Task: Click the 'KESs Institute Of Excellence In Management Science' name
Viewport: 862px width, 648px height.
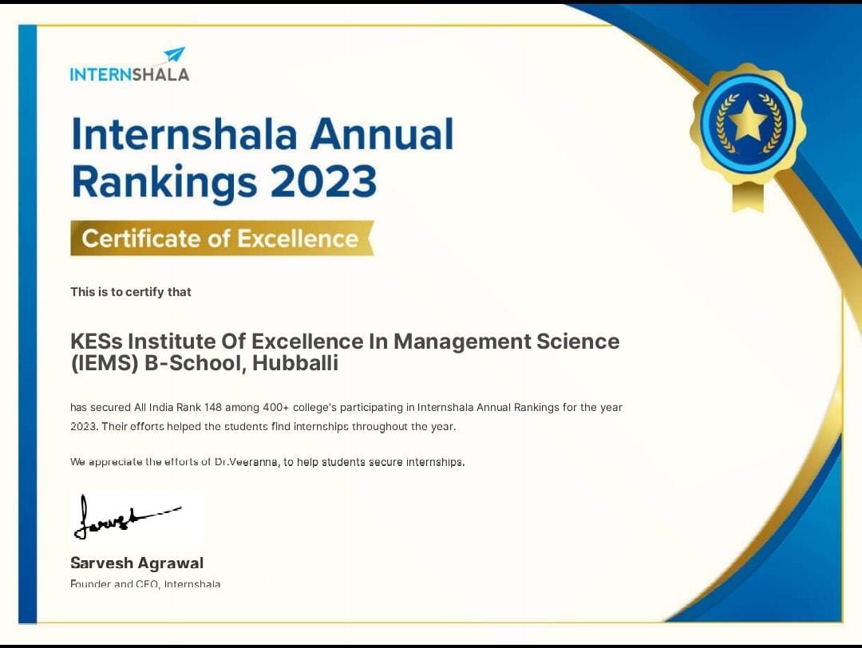Action: [x=346, y=342]
